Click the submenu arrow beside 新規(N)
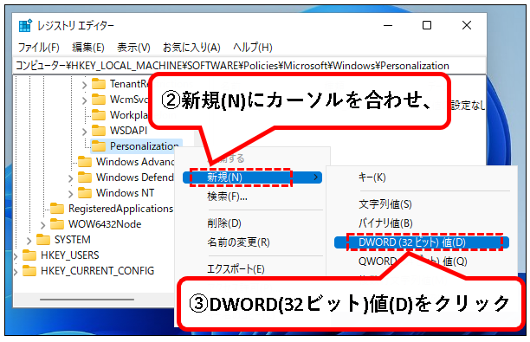This screenshot has width=530, height=342. [316, 177]
